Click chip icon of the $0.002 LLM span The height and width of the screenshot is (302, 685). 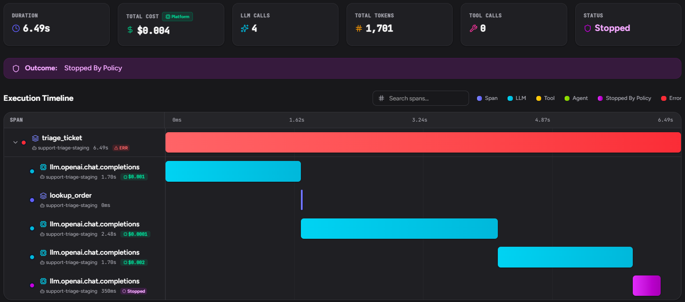pyautogui.click(x=43, y=252)
